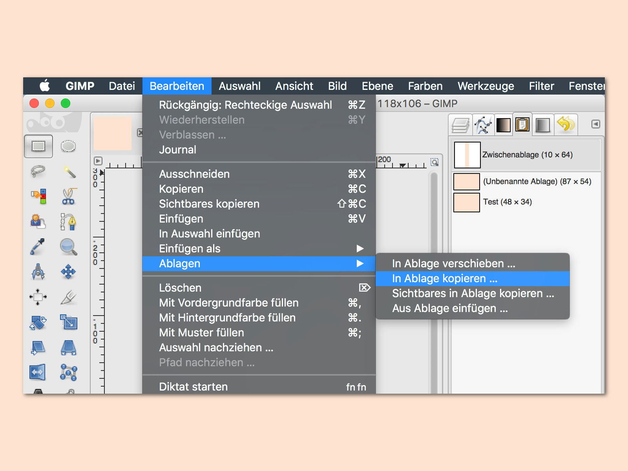Select Mit Hintergrundfarbe füllen
The height and width of the screenshot is (471, 628).
[x=259, y=318]
